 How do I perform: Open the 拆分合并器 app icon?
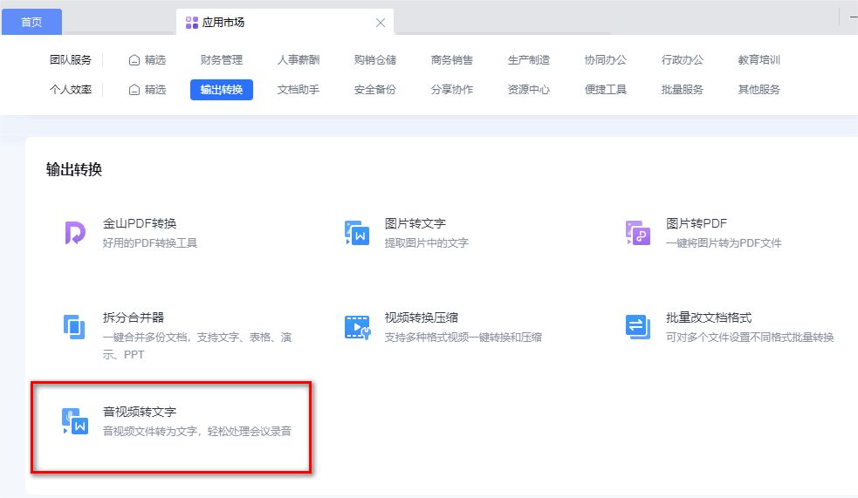[x=74, y=327]
